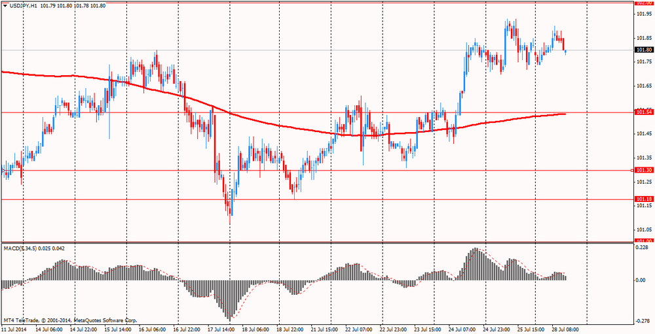Click the 15 Jul 14:00 time label
The width and height of the screenshot is (655, 334).
118,330
